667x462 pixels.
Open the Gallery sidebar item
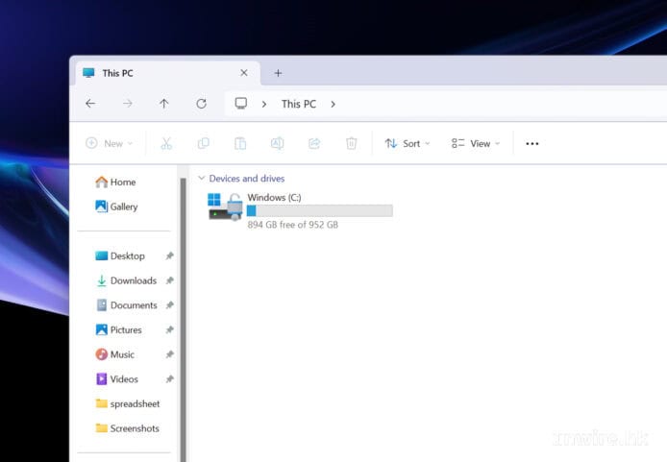[x=123, y=207]
